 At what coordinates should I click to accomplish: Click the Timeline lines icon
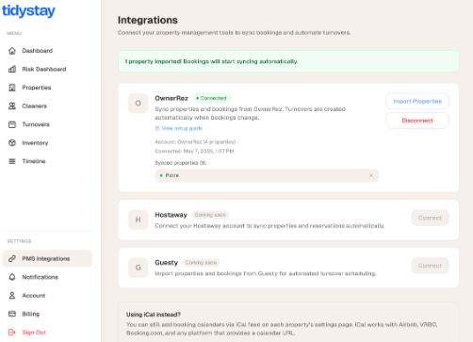[x=12, y=161]
